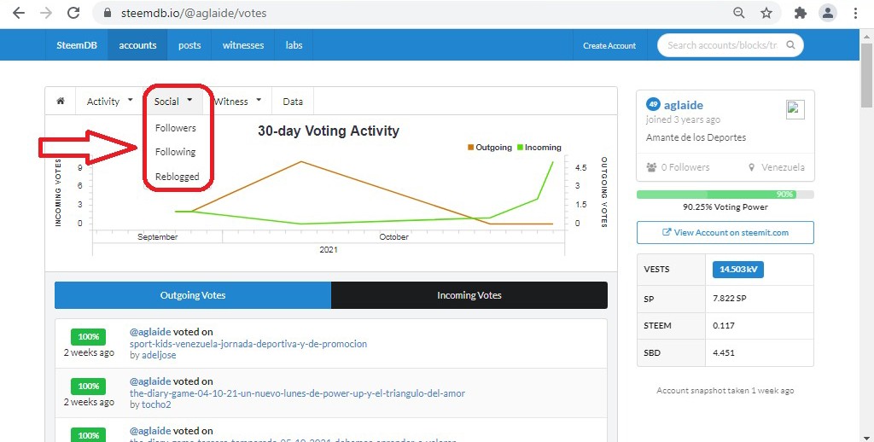Screen dimensions: 874x442
Task: Open author tocho2's profile
Action: coord(156,404)
